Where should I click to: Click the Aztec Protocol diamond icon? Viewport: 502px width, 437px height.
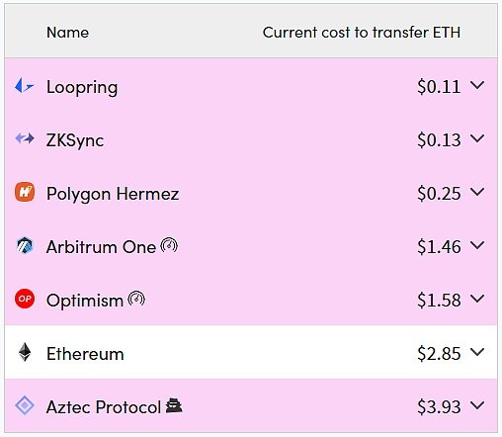[x=25, y=405]
